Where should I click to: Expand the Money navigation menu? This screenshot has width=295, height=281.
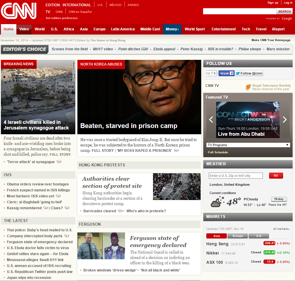(172, 29)
